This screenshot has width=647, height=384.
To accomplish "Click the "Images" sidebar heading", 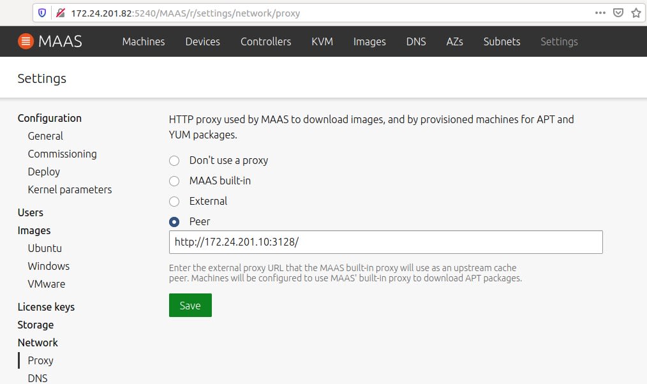I will coord(34,230).
